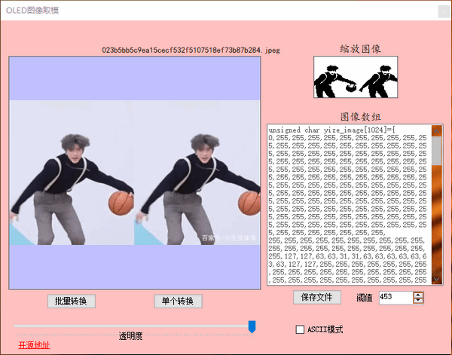Click the loaded jpeg filename label
452x355 pixels.
tap(180, 50)
